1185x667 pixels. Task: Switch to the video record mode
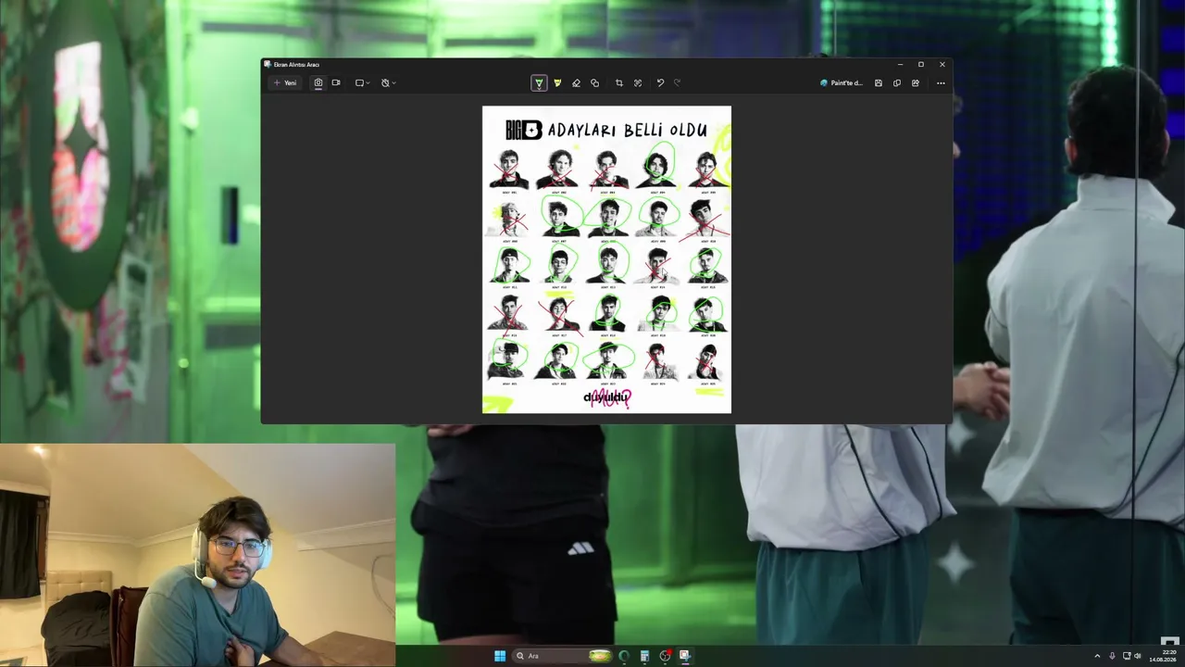336,83
